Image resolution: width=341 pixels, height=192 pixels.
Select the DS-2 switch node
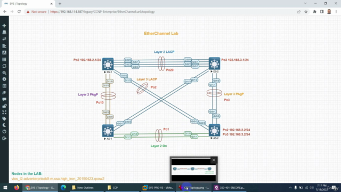214,63
